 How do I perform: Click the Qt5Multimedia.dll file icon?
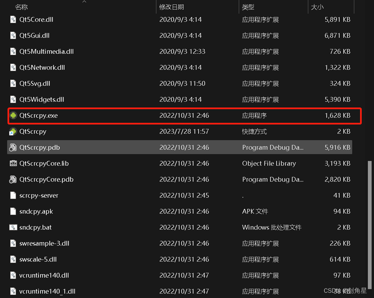(13, 51)
